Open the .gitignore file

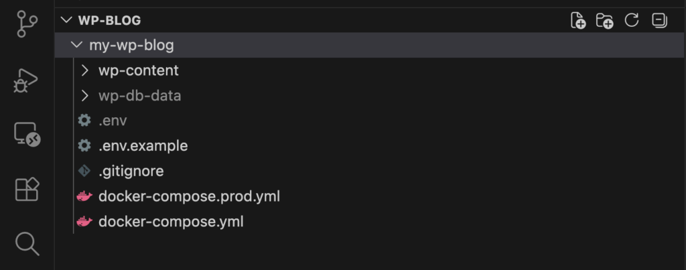tap(131, 171)
